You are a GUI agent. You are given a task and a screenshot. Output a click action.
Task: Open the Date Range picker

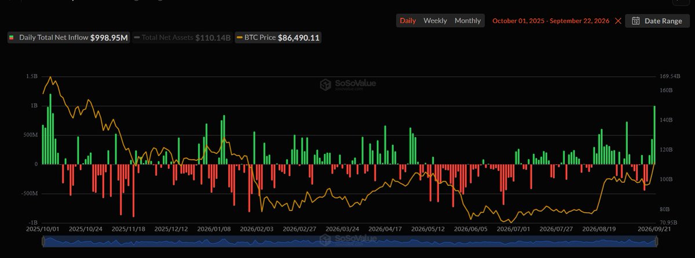[657, 21]
